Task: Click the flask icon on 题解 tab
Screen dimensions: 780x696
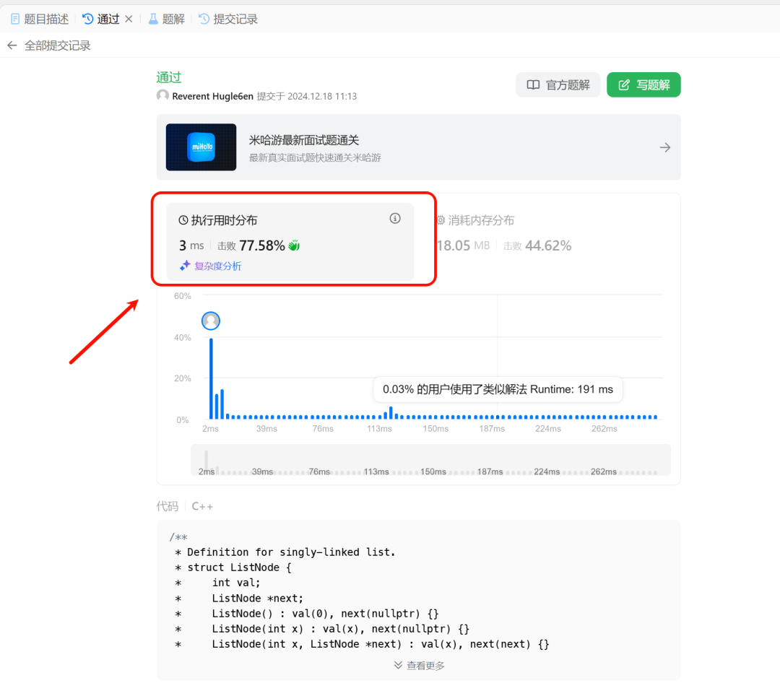Action: tap(153, 19)
